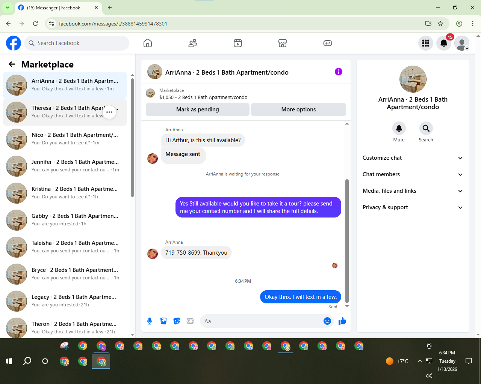This screenshot has height=384, width=481.
Task: Open Kristina conversation in list
Action: (x=65, y=193)
